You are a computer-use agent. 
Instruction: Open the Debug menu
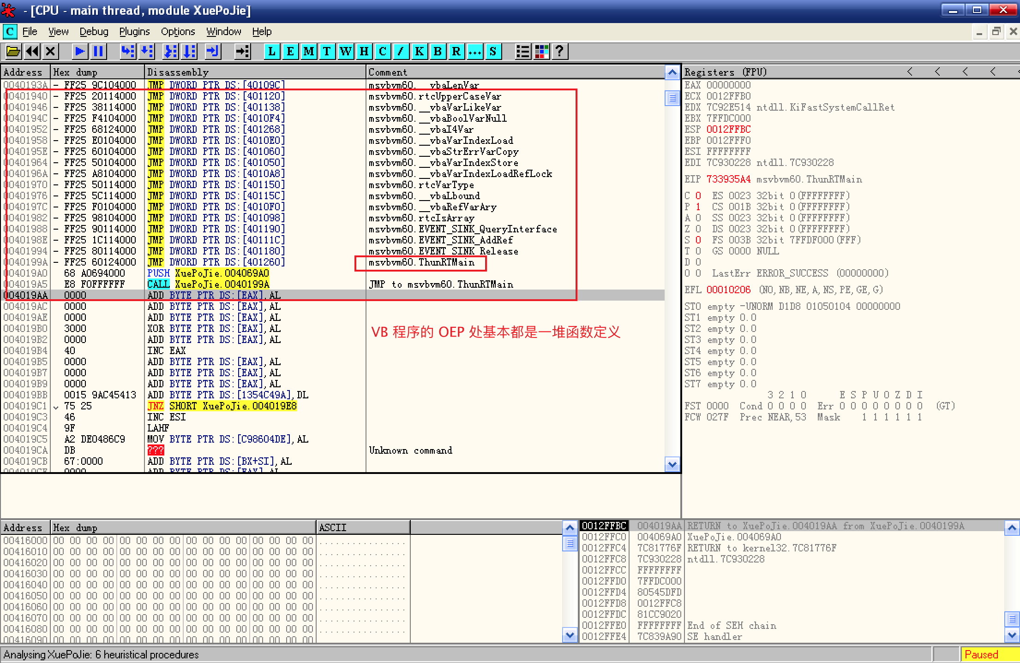pos(94,31)
